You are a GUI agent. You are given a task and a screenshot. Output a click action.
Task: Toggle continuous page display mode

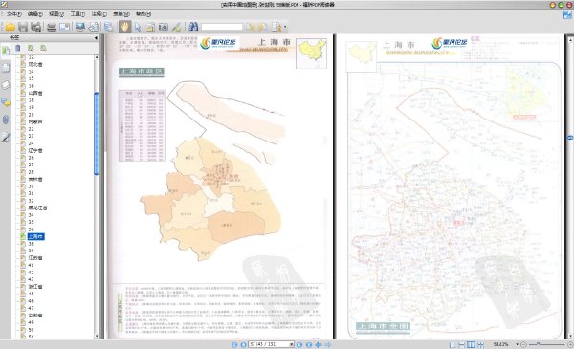click(x=462, y=344)
